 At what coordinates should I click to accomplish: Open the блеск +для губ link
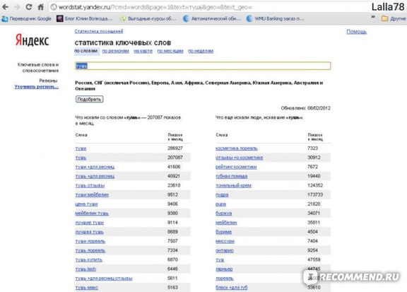coord(231,288)
